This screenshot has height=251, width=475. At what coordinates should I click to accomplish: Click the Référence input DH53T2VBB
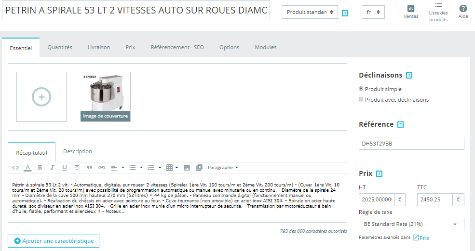(411, 144)
